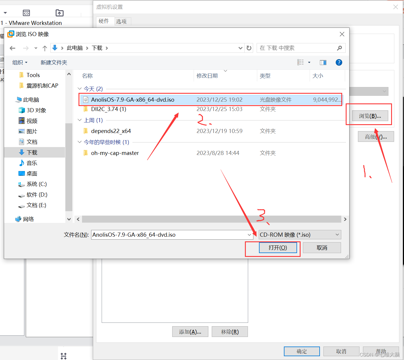Go back using the left arrow
This screenshot has width=404, height=360.
[13, 48]
